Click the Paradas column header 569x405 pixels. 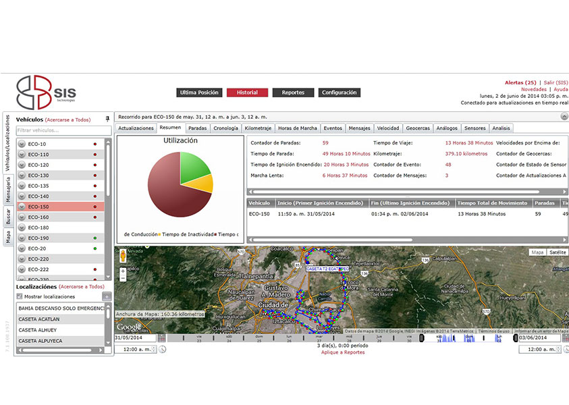(546, 203)
